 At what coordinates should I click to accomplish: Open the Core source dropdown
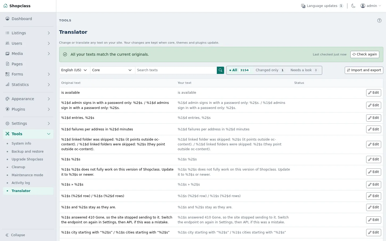point(113,70)
